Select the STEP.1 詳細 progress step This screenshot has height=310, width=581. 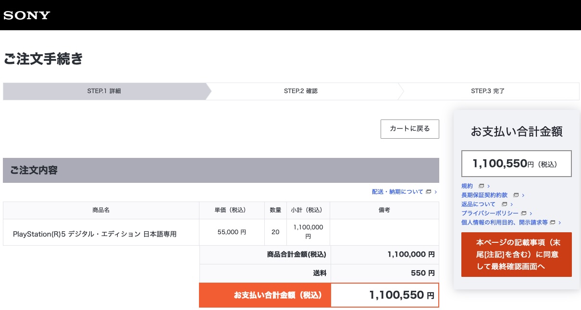point(104,91)
